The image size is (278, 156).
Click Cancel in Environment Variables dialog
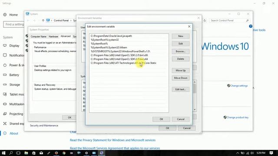pos(187,128)
